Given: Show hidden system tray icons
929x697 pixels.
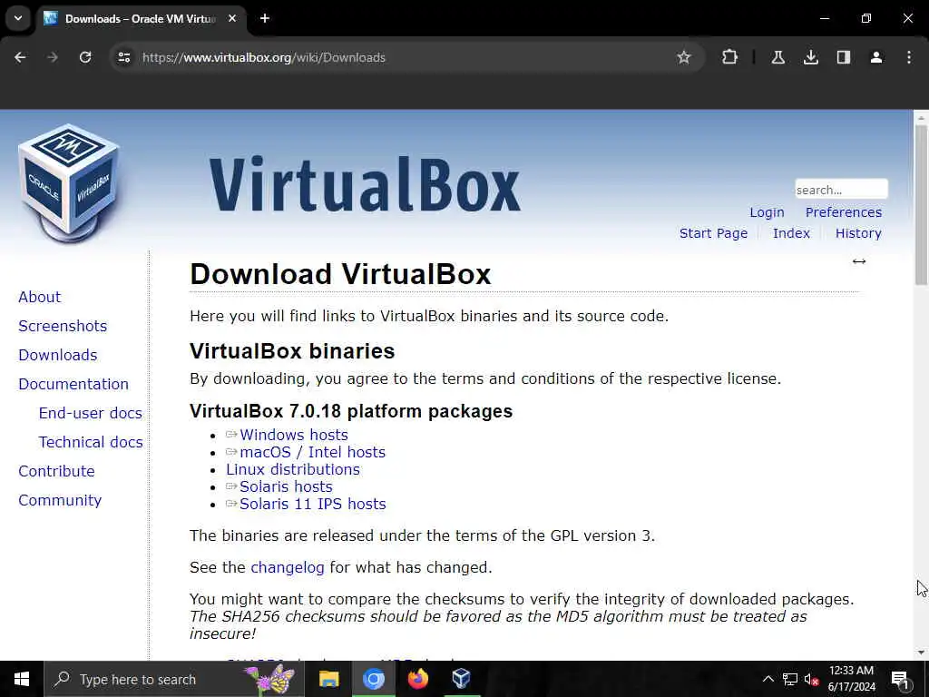Looking at the screenshot, I should pyautogui.click(x=768, y=679).
